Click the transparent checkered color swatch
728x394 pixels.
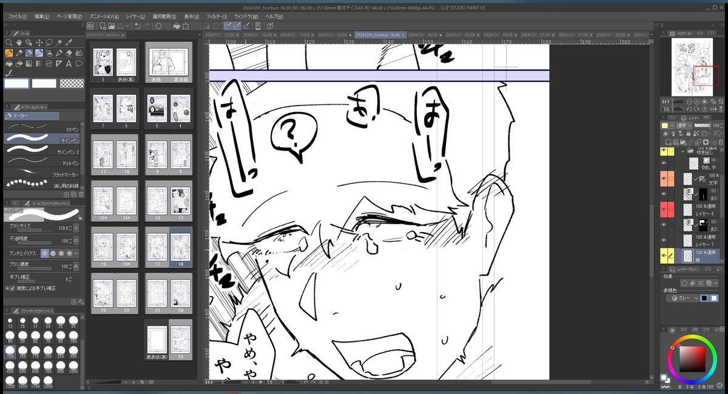[x=72, y=83]
